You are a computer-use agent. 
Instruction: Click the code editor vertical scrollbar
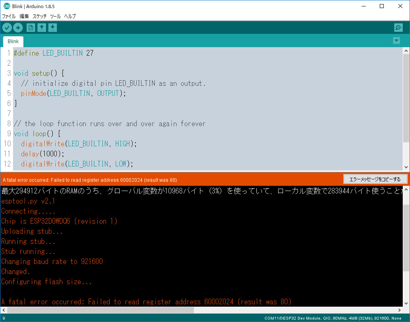pos(406,97)
